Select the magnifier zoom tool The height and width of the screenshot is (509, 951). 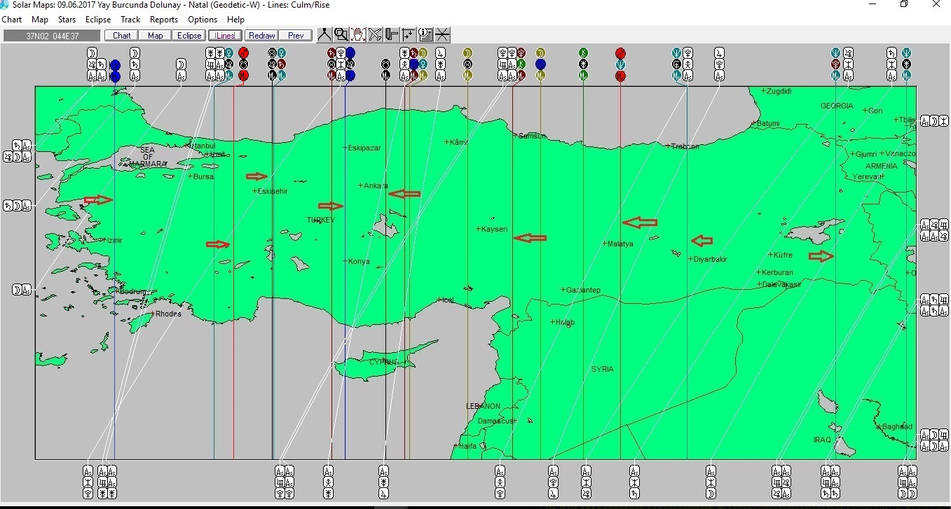[341, 35]
